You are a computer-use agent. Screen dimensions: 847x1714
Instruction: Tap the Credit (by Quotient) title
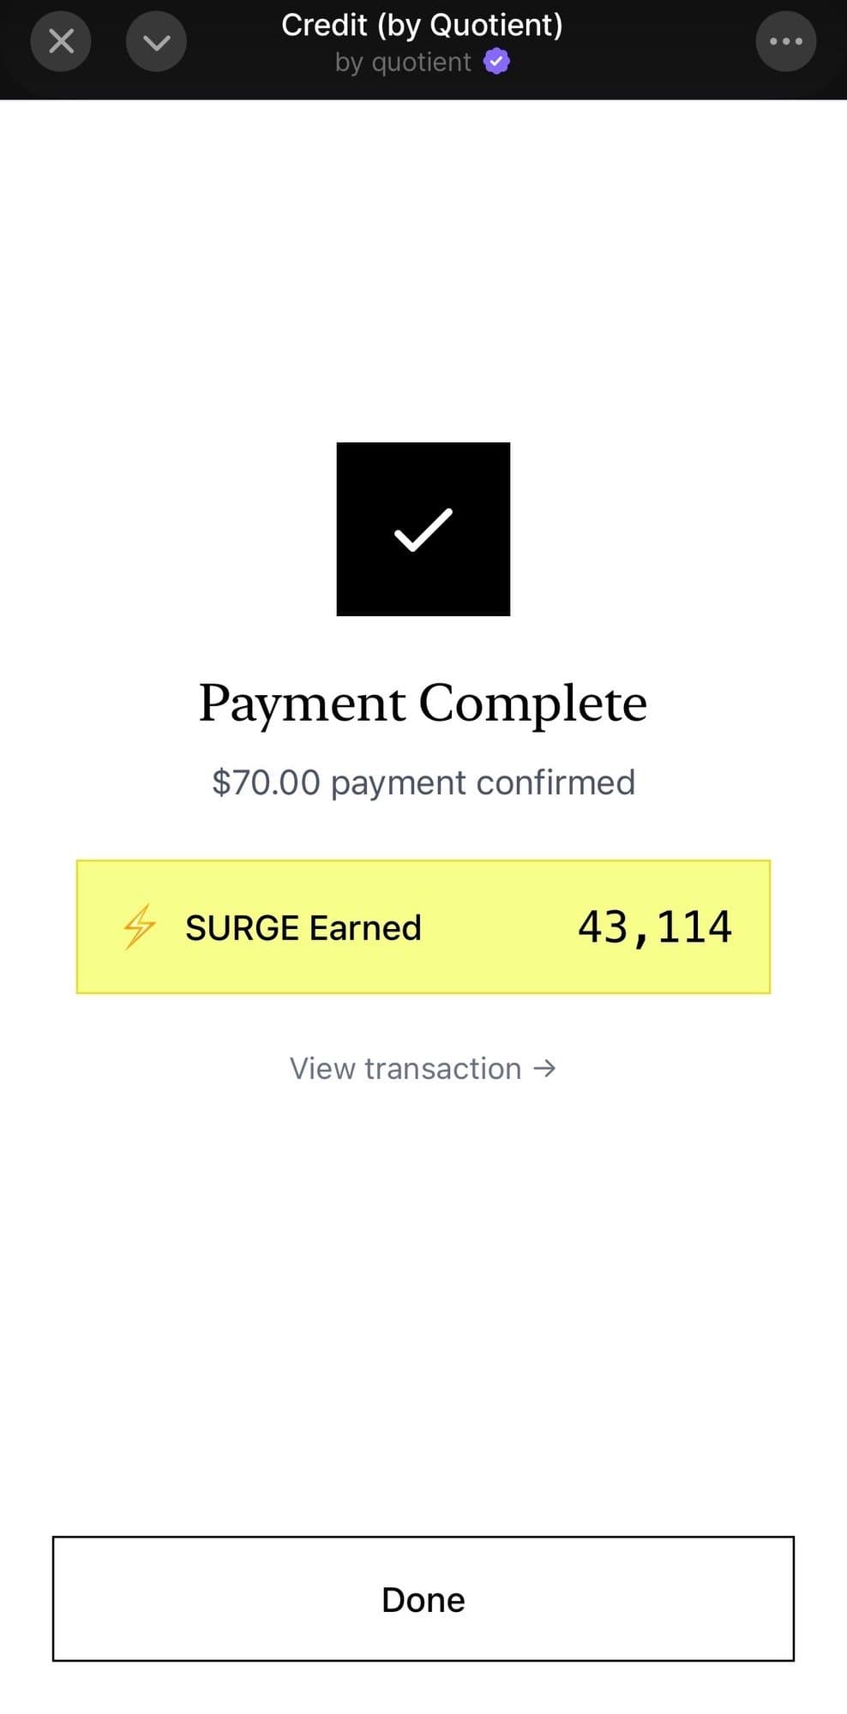(x=422, y=25)
